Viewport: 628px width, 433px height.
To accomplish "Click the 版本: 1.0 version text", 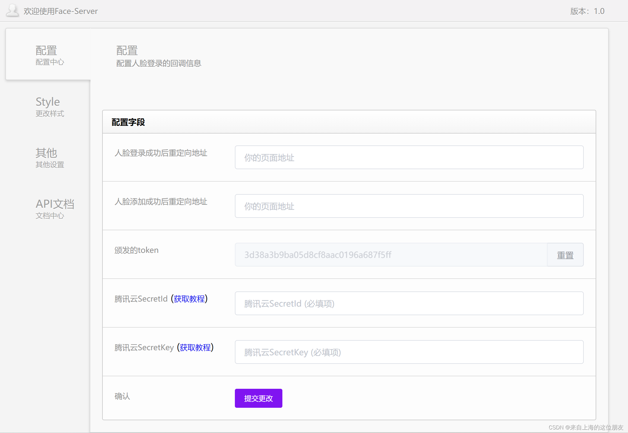I will click(587, 11).
